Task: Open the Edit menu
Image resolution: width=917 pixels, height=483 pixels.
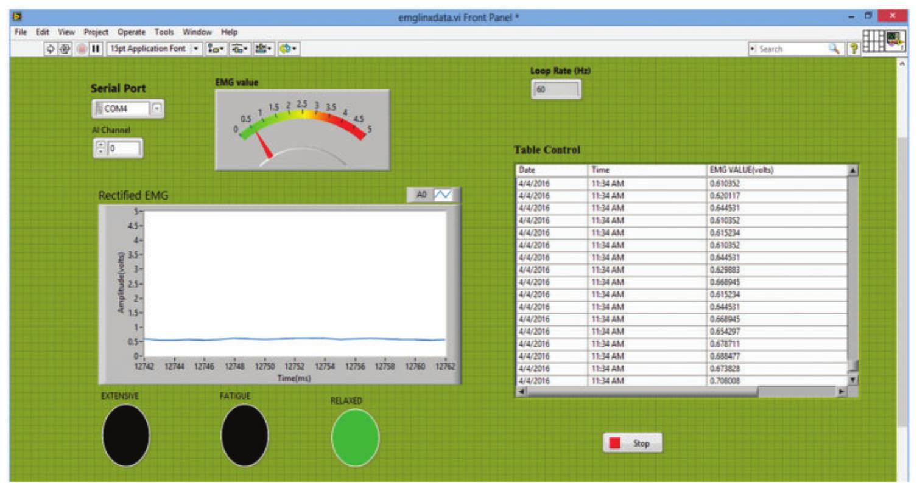Action: (x=42, y=32)
